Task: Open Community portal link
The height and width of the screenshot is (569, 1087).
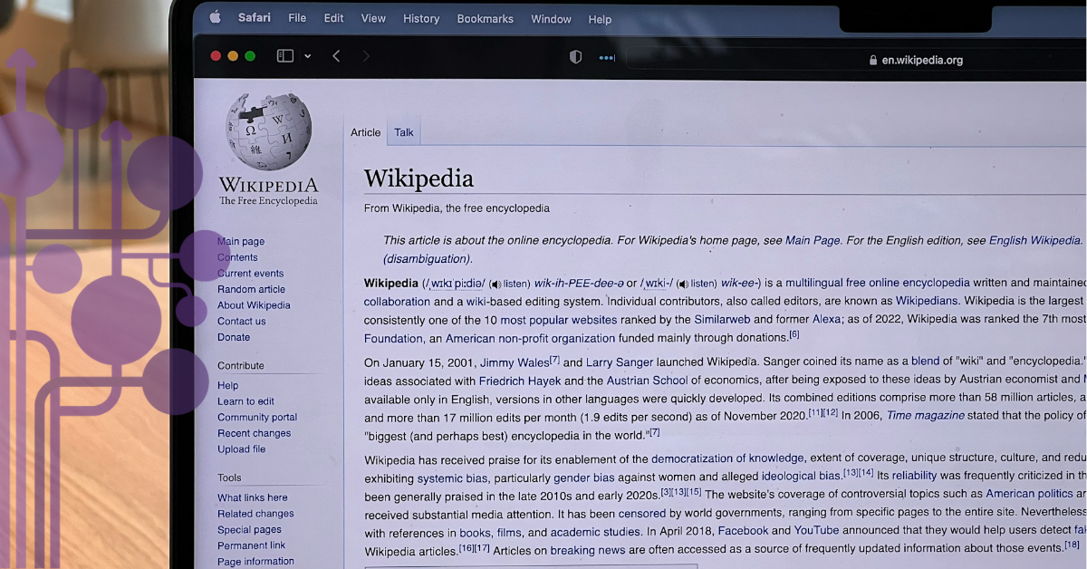Action: coord(257,417)
